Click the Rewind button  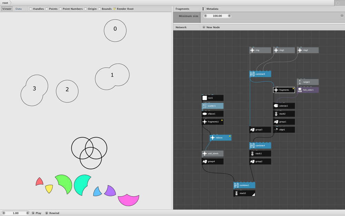coord(52,213)
